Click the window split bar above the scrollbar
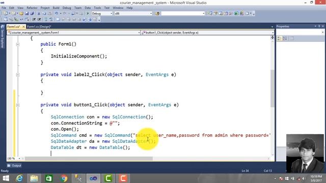 coord(273,37)
